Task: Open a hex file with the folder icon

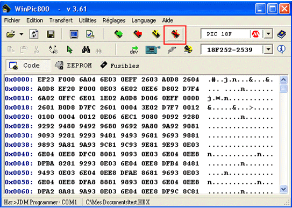Action: click(x=11, y=34)
